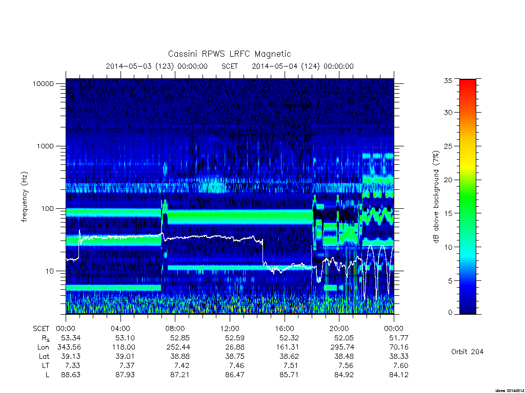Click the latitude value '38.33'
Screen dimensions: 525x393
click(x=398, y=356)
